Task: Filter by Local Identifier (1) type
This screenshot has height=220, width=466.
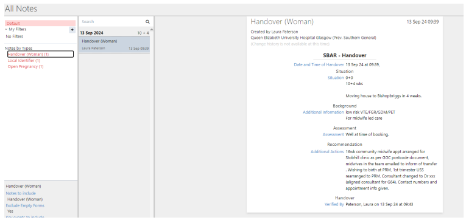Action: pos(24,61)
